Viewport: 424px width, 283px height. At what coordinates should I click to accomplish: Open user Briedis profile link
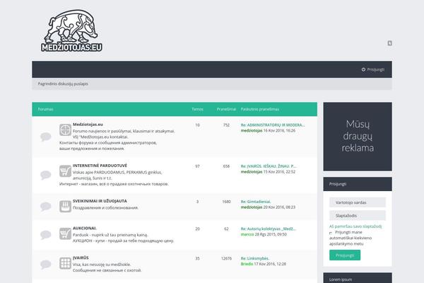pyautogui.click(x=247, y=264)
